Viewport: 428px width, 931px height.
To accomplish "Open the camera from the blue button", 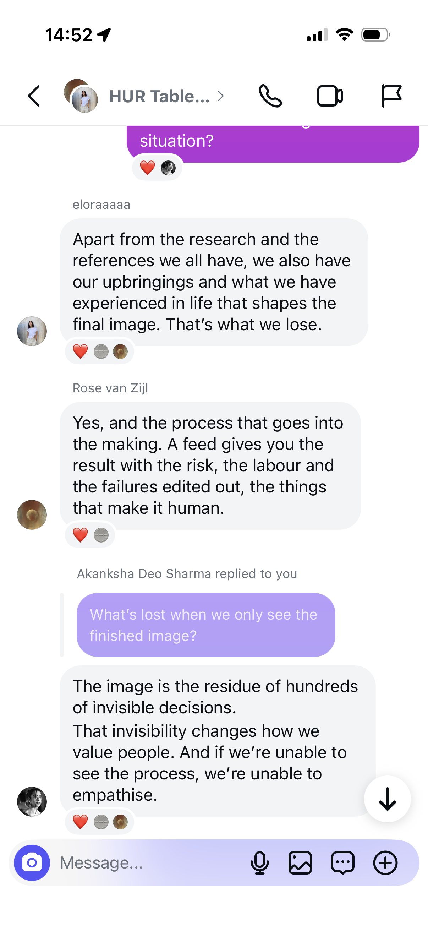I will click(32, 863).
